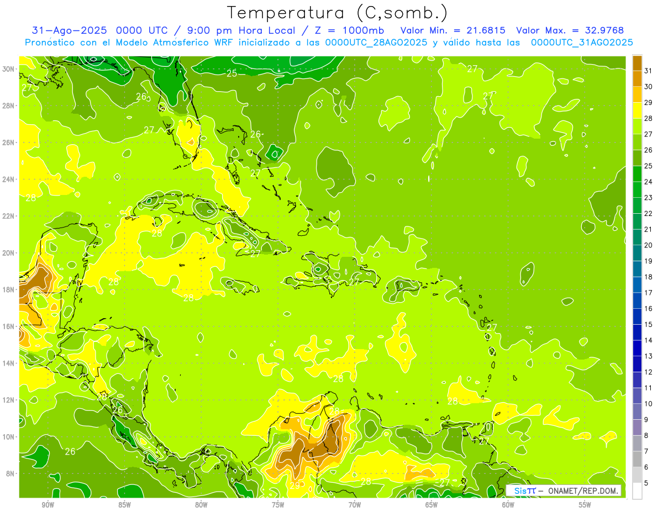Click the legend value '14'
The height and width of the screenshot is (512, 663).
649,340
